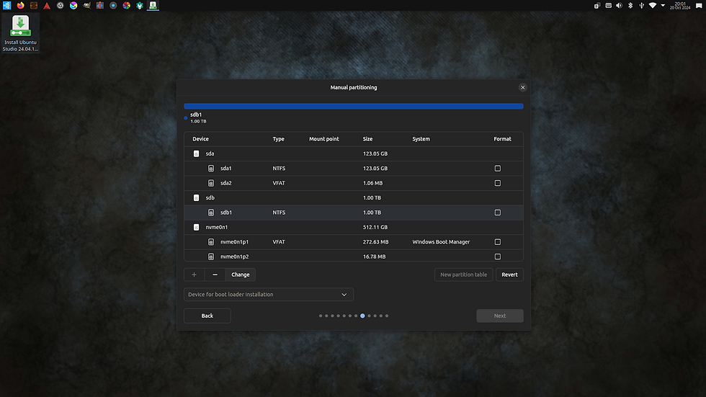
Task: Select the nvme0n1p2 partition name
Action: pos(234,257)
